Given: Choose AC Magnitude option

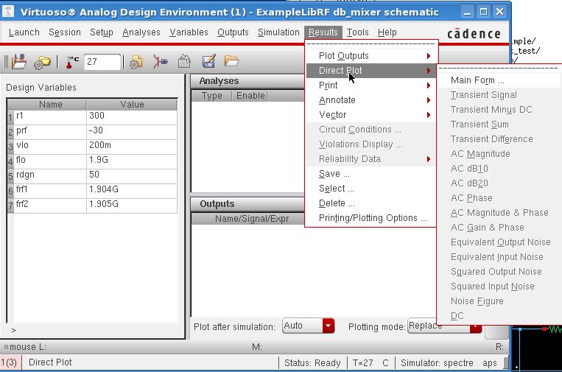Looking at the screenshot, I should coord(499,153).
